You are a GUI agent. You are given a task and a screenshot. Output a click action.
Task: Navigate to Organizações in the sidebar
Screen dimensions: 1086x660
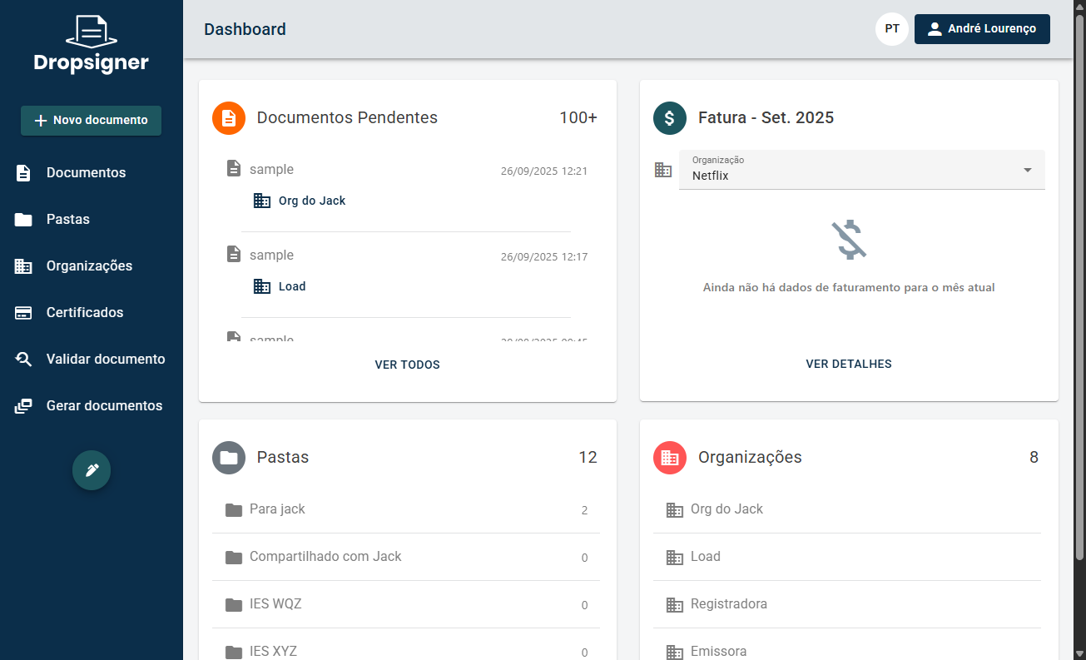[89, 266]
